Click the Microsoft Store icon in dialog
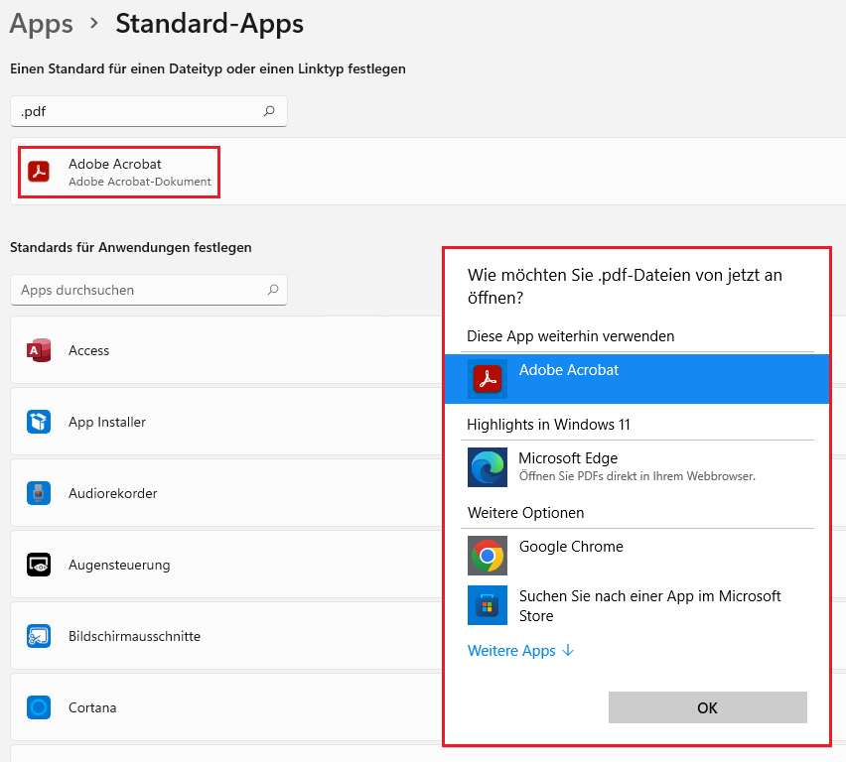The height and width of the screenshot is (762, 846). click(x=487, y=605)
